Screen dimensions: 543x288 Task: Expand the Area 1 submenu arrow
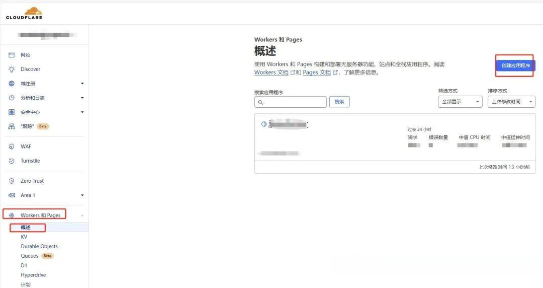[x=82, y=195]
